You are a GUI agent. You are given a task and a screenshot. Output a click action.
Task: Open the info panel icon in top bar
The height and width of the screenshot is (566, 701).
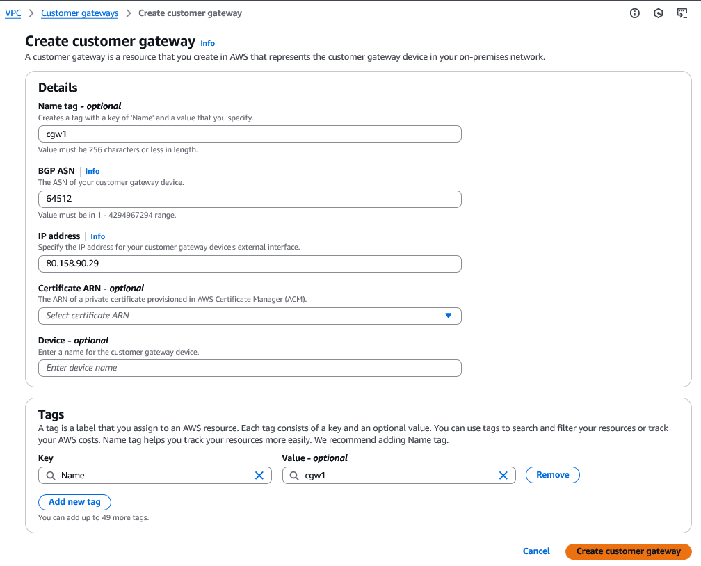(634, 13)
